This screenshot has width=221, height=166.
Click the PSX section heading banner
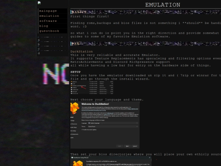pyautogui.click(x=146, y=43)
